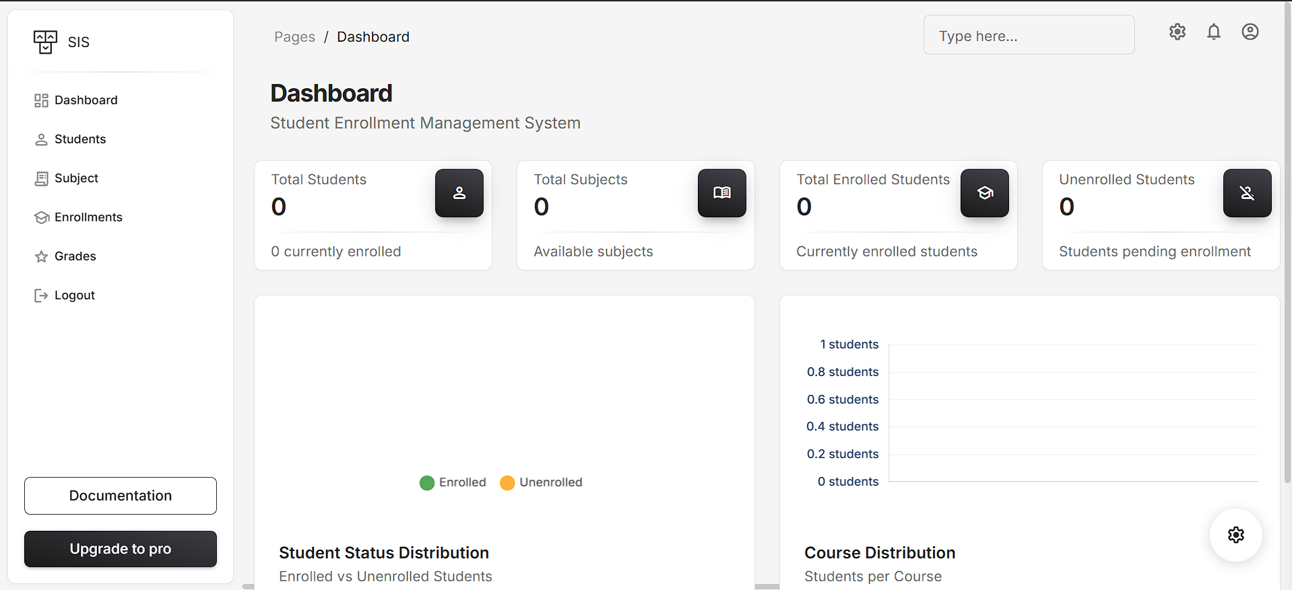Click the large Dashboard page heading
This screenshot has width=1292, height=590.
[331, 94]
